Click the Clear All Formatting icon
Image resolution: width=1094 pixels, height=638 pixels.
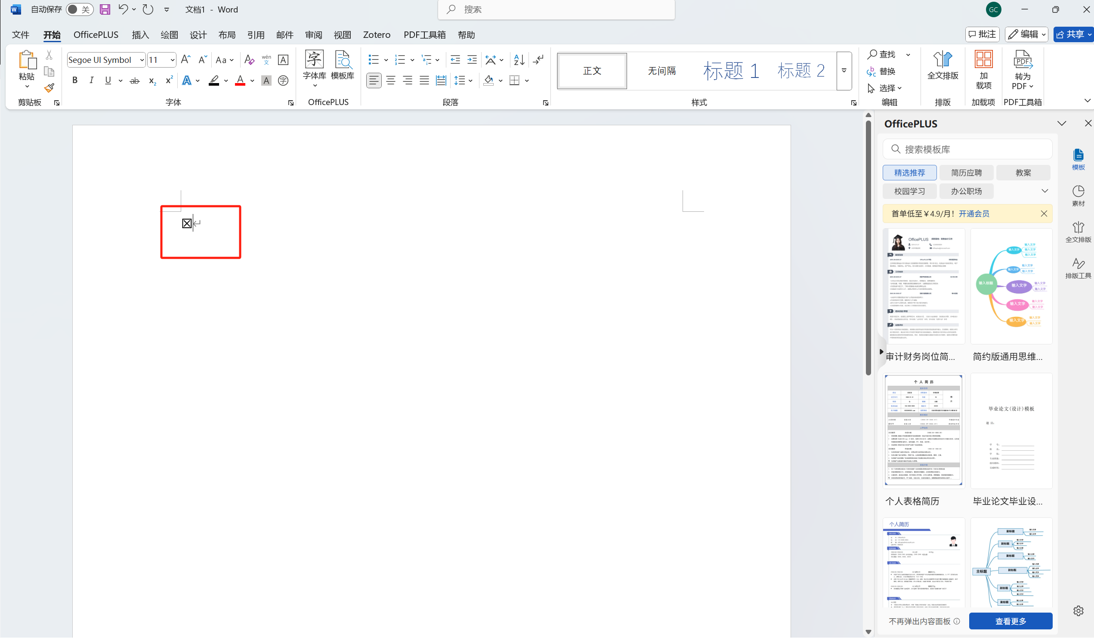249,59
